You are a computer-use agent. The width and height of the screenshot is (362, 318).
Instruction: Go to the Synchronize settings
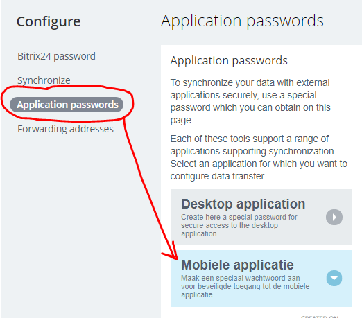(44, 80)
